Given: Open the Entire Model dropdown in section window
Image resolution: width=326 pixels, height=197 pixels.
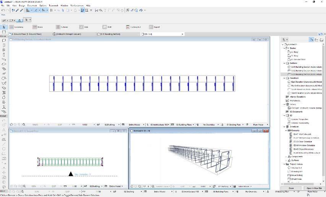Looking at the screenshot, I should tap(135, 125).
